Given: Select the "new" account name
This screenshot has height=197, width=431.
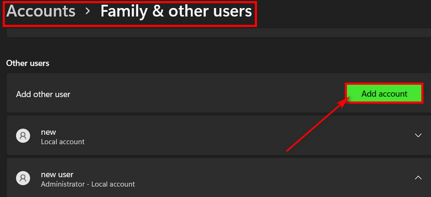Looking at the screenshot, I should coord(48,132).
